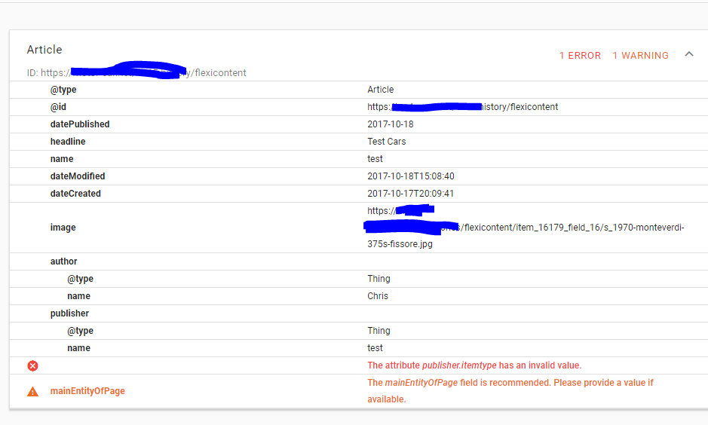Click the orange warning triangle icon
This screenshot has width=708, height=425.
[x=32, y=392]
